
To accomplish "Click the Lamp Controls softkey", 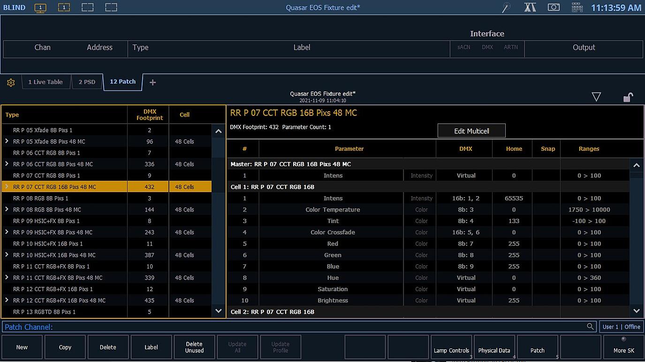I will pyautogui.click(x=451, y=347).
